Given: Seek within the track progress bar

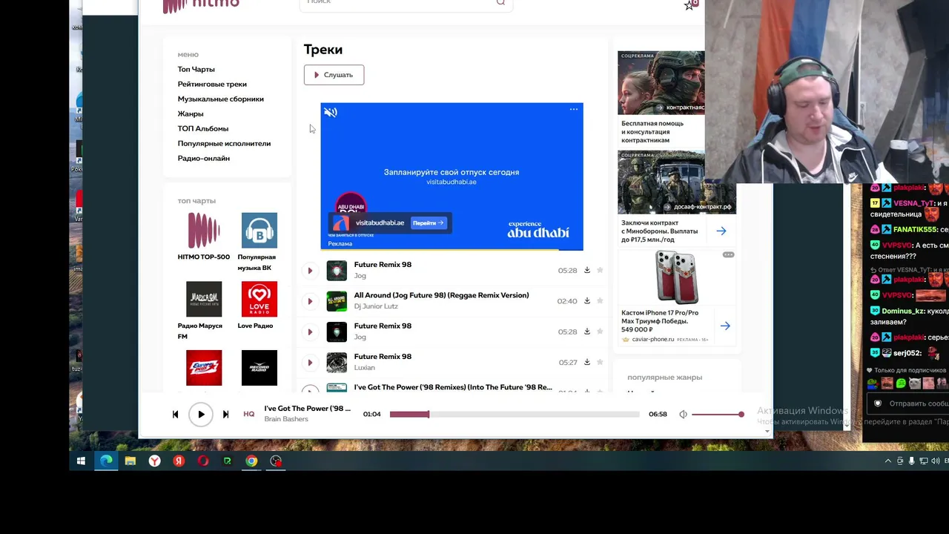Looking at the screenshot, I should (515, 415).
